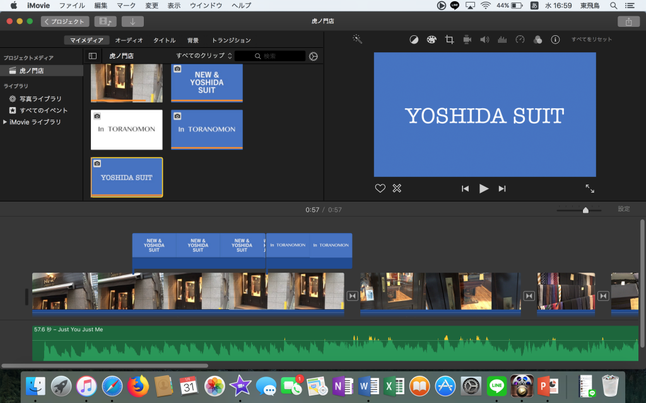Viewport: 646px width, 403px height.
Task: Open the ヘルプ menu
Action: pyautogui.click(x=242, y=5)
